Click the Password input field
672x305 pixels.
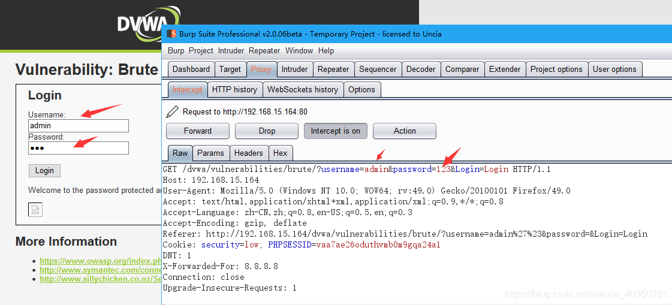(x=79, y=148)
